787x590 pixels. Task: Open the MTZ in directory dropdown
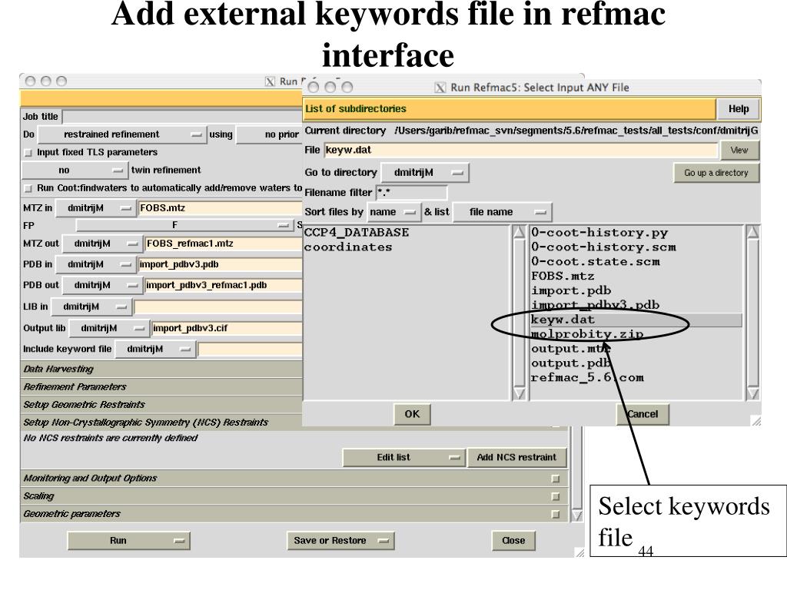[95, 208]
